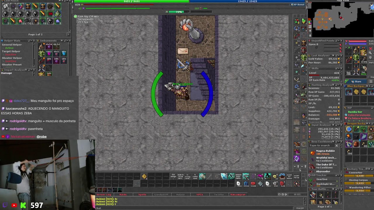The image size is (374, 210).
Task: Open the Vimcomprar chat tab
Action: (238, 195)
